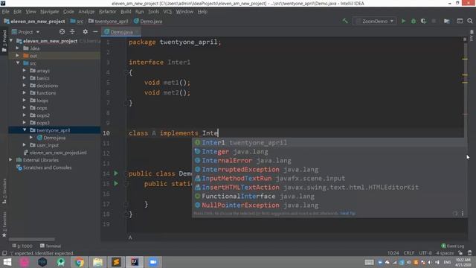This screenshot has height=268, width=476.
Task: Expand the oops2 package
Action: click(x=25, y=115)
